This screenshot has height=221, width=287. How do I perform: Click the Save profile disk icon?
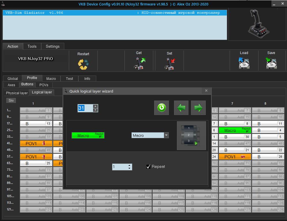pos(271,63)
